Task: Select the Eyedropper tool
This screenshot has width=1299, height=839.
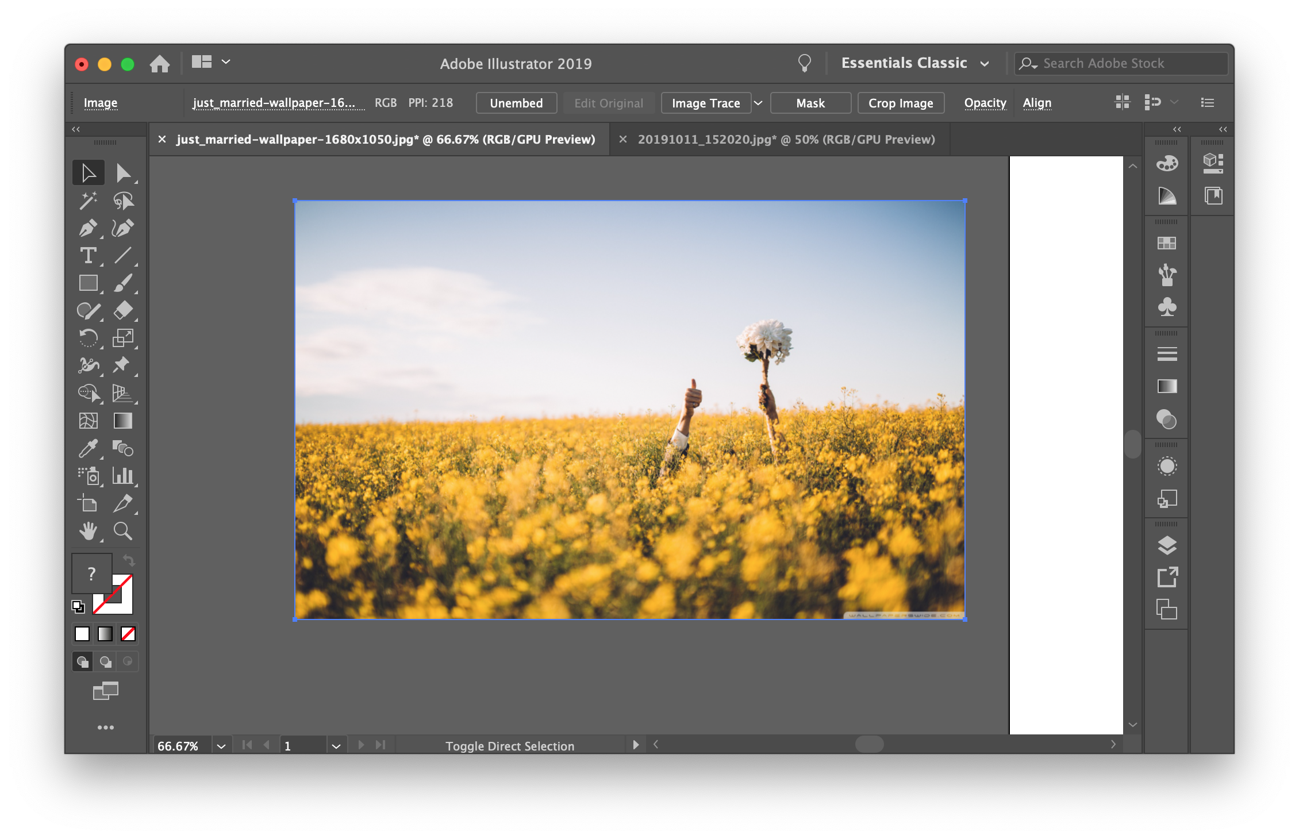Action: click(x=87, y=449)
